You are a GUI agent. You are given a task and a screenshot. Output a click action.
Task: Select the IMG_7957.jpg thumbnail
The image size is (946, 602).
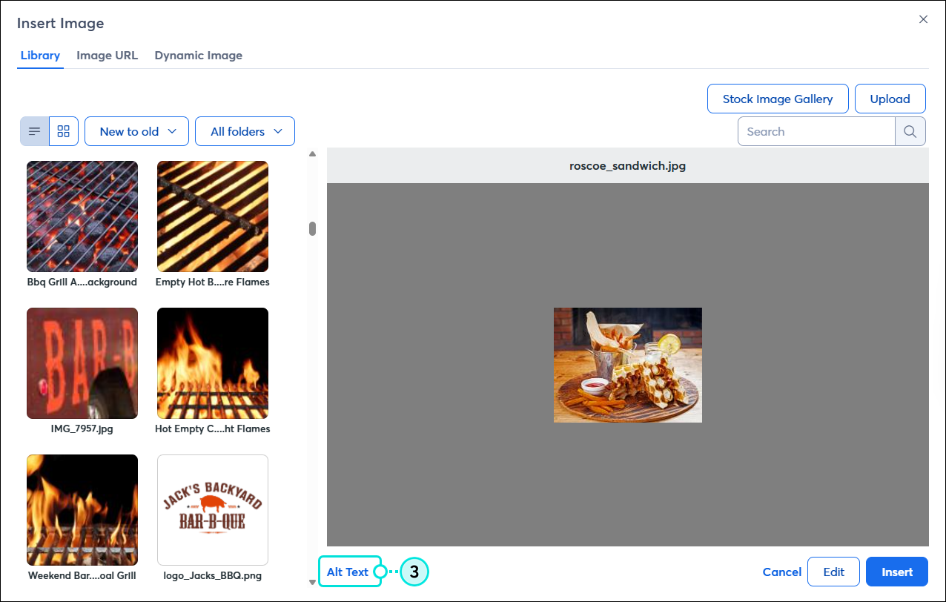[x=82, y=363]
